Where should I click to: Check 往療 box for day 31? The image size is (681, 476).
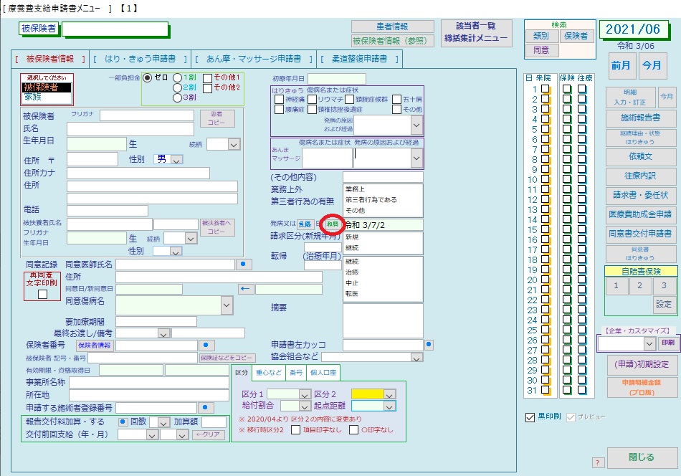(582, 390)
